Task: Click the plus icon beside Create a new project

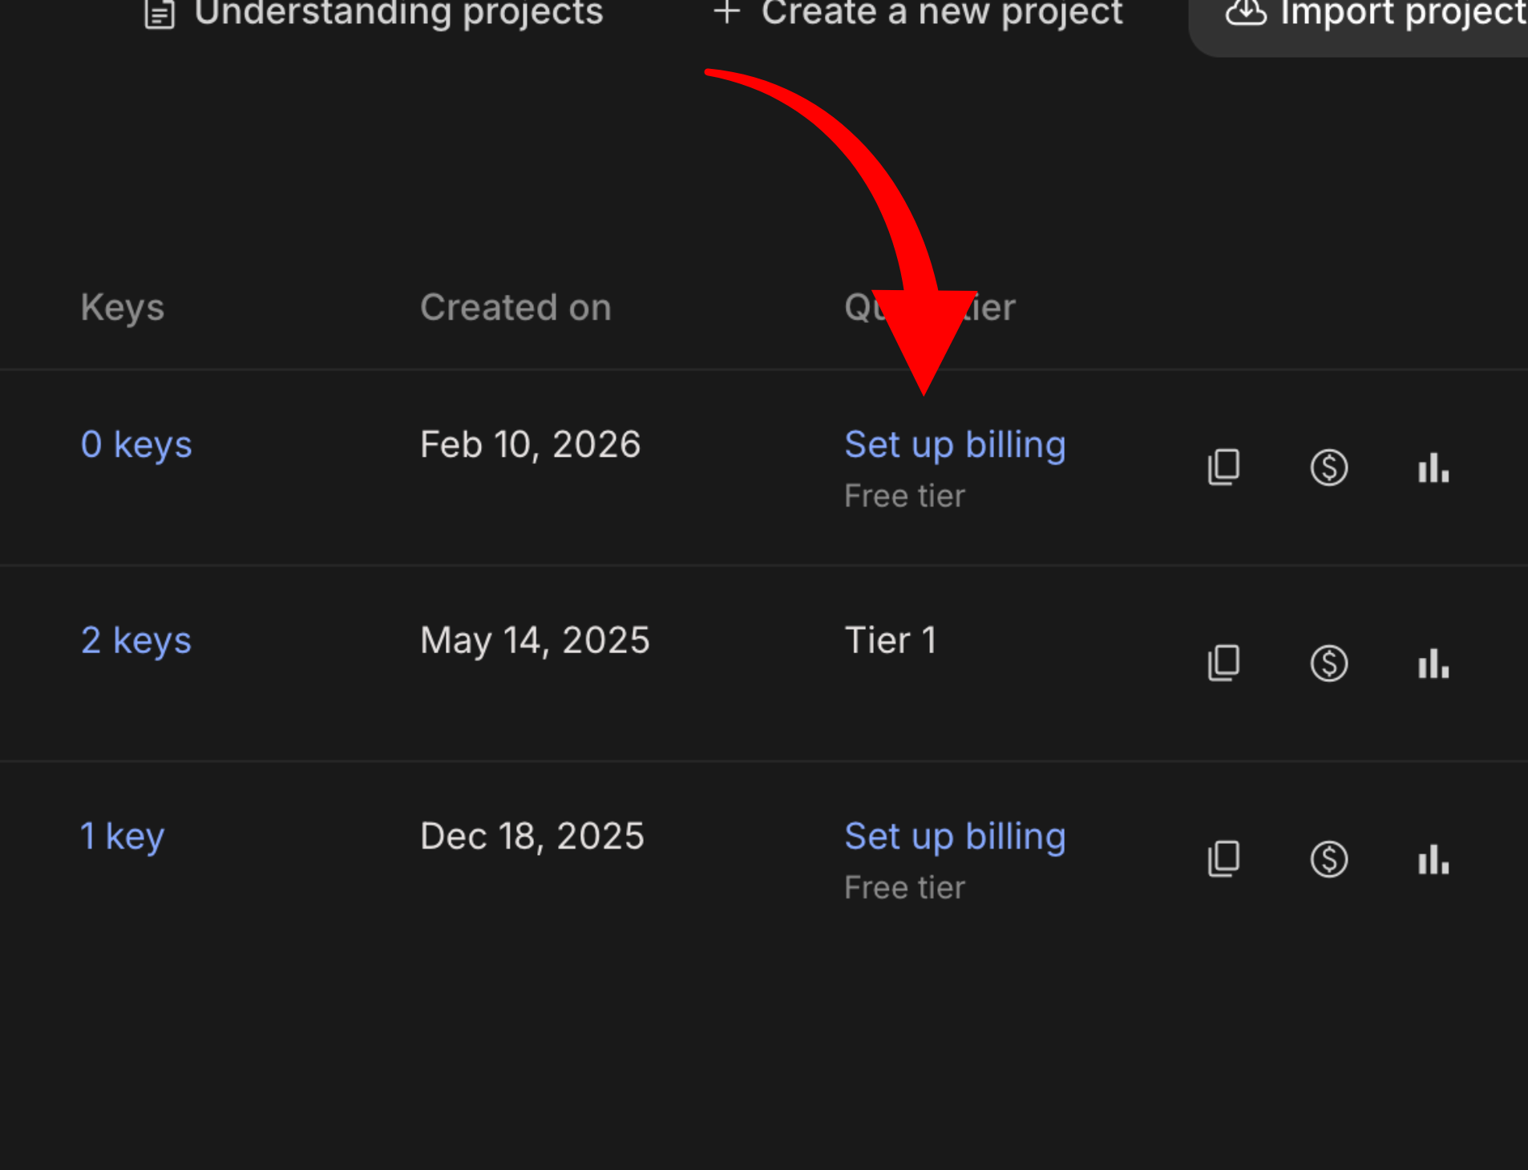Action: click(x=726, y=13)
